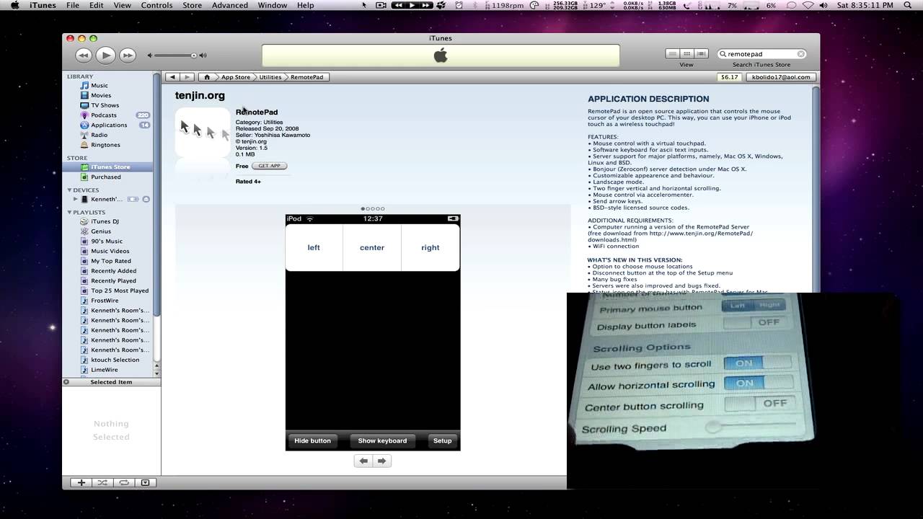Start playback with the Play button
923x519 pixels.
point(105,55)
